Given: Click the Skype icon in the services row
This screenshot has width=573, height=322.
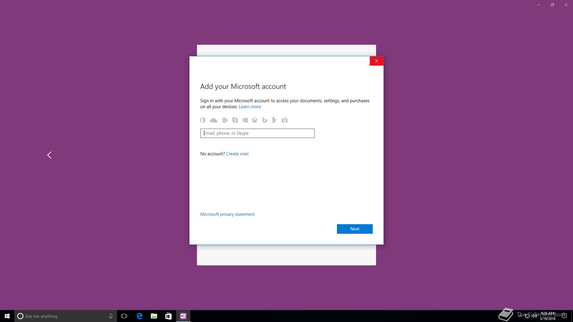Looking at the screenshot, I should tap(235, 120).
